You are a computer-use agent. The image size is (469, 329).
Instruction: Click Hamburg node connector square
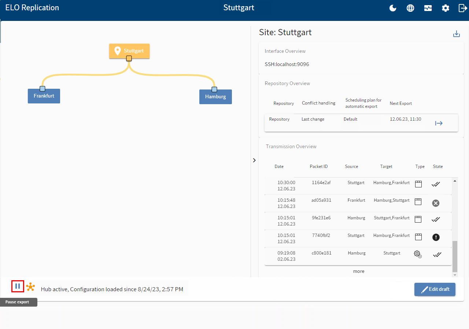[x=214, y=89]
